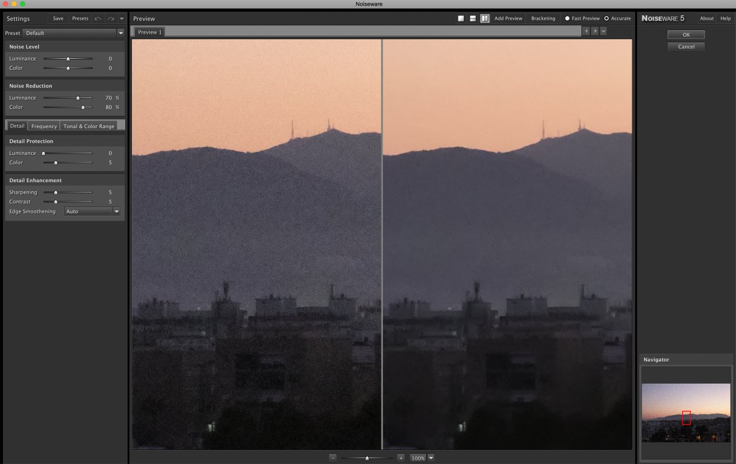736x464 pixels.
Task: Switch to the Frequency tab
Action: coord(44,126)
